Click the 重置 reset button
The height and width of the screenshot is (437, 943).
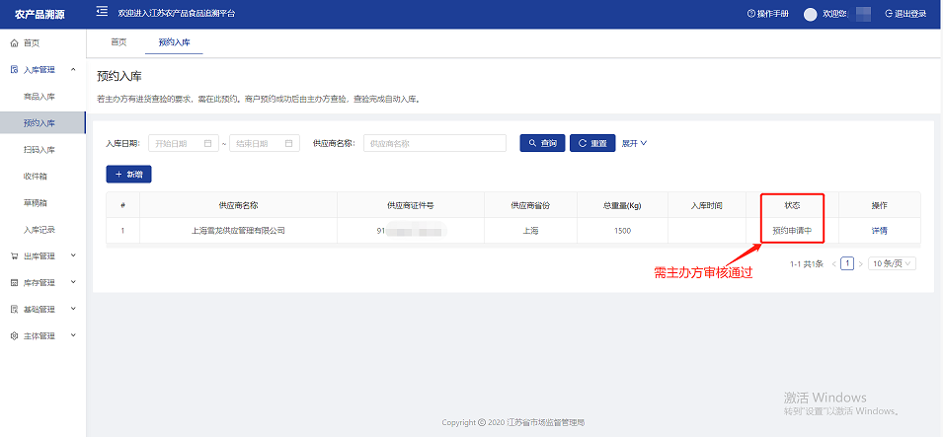coord(591,143)
